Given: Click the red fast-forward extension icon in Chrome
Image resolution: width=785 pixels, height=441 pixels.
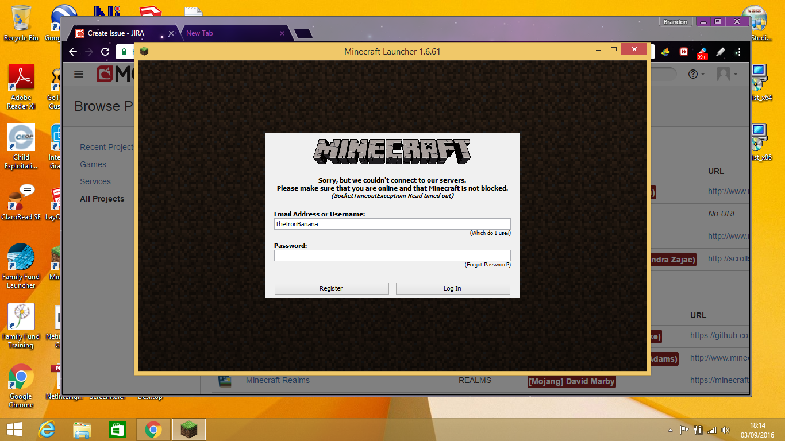Looking at the screenshot, I should [x=684, y=52].
